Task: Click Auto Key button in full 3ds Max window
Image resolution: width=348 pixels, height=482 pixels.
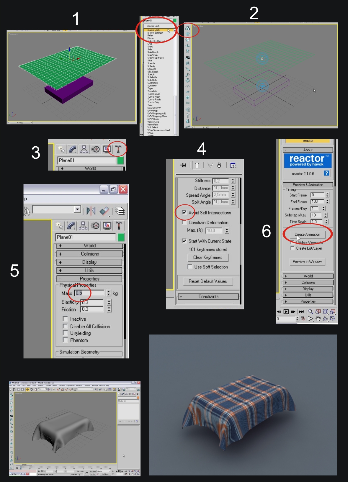Action: (93, 471)
